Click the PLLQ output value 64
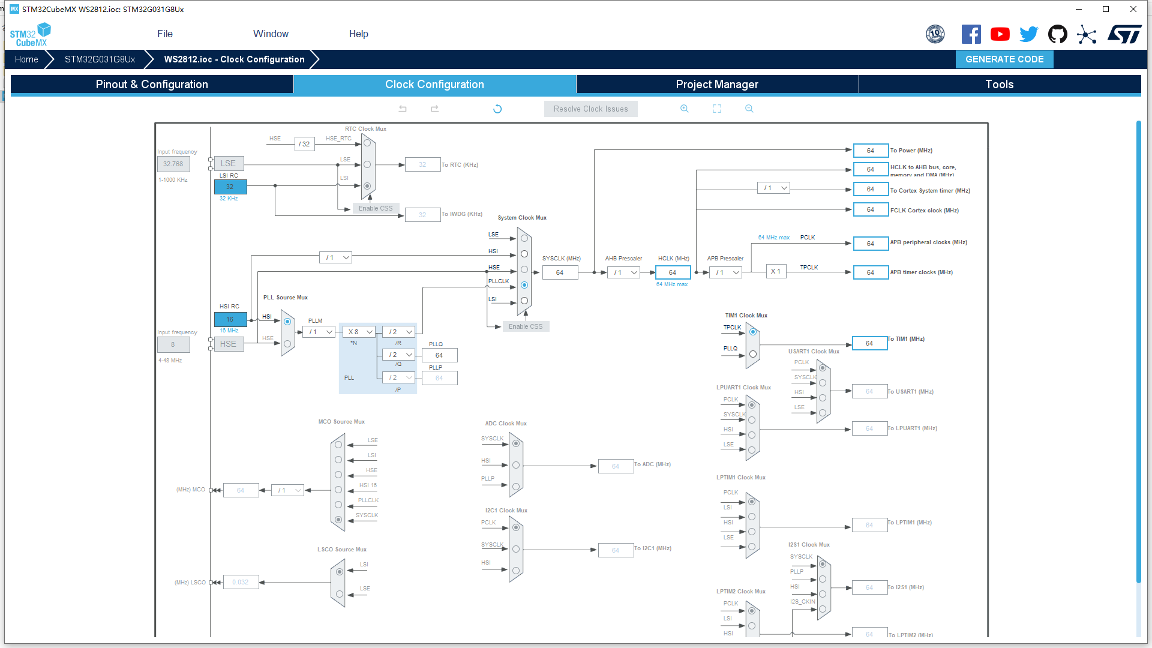The width and height of the screenshot is (1152, 648). point(439,355)
